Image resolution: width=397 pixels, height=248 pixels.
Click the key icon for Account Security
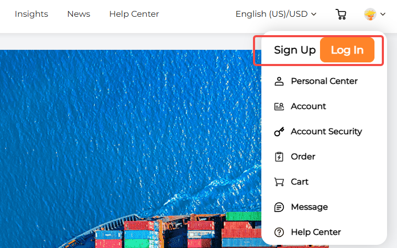(x=279, y=132)
